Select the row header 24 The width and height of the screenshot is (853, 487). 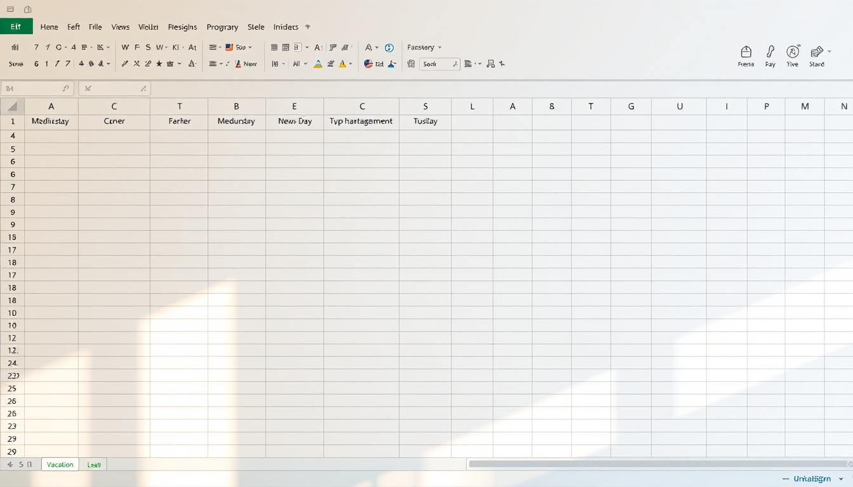[12, 363]
